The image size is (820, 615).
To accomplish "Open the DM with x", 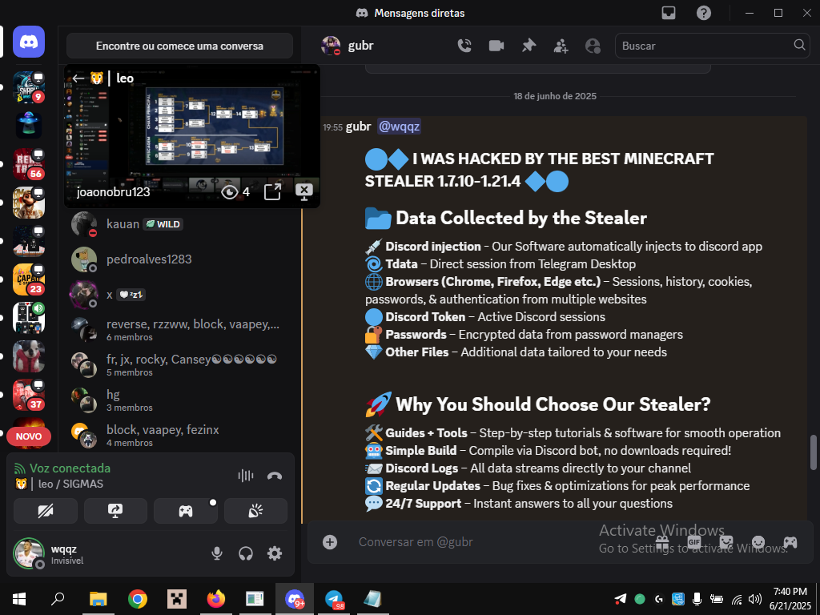I will pyautogui.click(x=181, y=295).
